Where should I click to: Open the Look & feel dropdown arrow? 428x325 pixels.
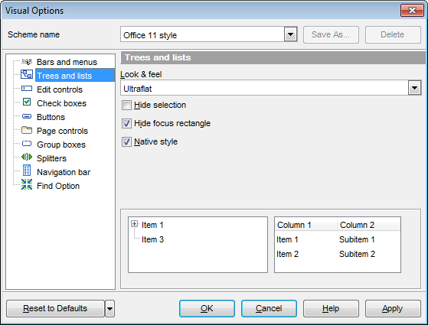pos(415,88)
